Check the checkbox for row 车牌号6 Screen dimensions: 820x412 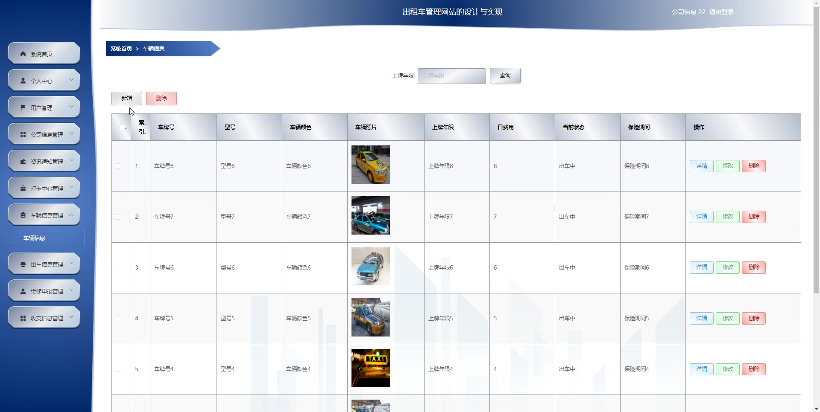point(119,267)
